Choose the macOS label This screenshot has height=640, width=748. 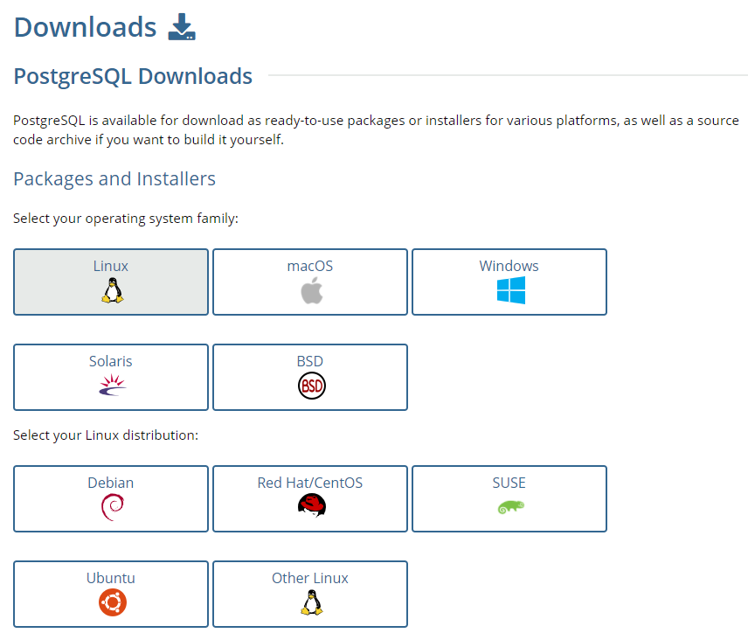tap(310, 266)
